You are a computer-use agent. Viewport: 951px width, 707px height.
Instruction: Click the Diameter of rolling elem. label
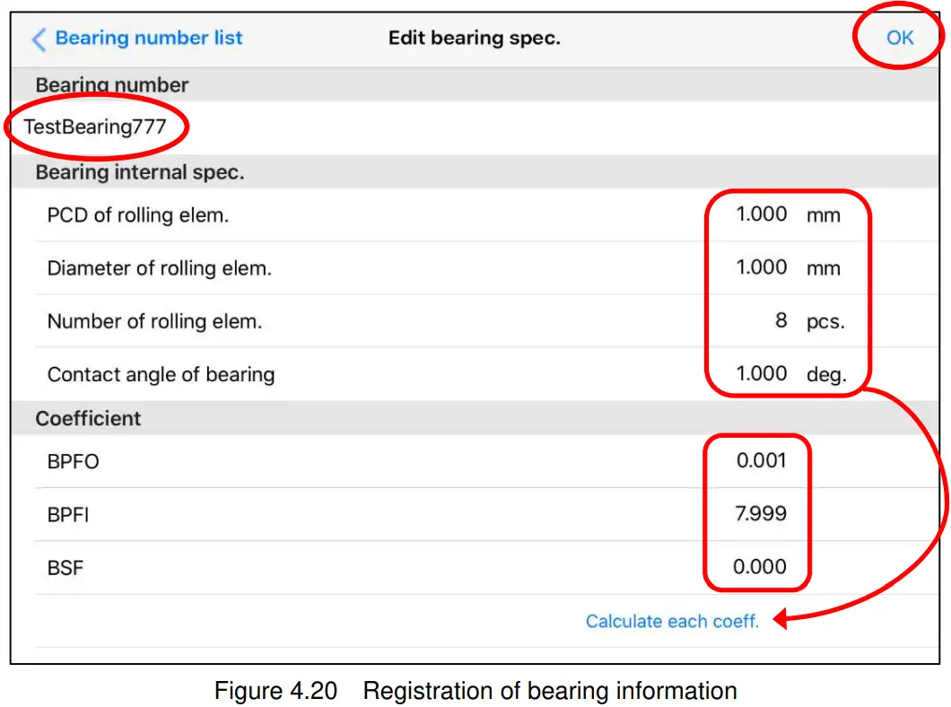pos(160,268)
